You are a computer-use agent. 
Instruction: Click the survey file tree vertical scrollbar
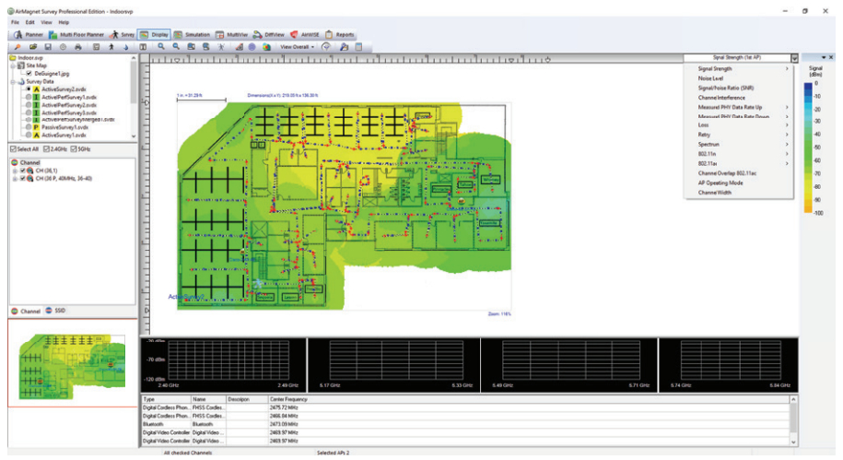[134, 97]
